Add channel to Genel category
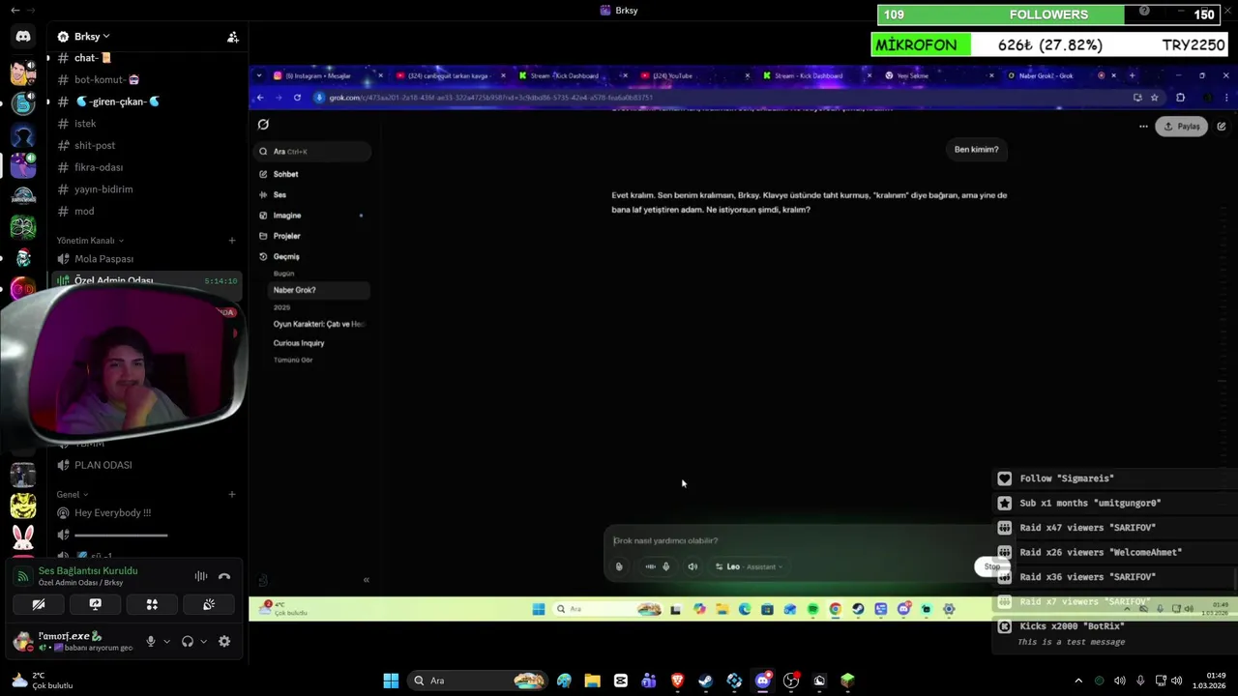Viewport: 1238px width, 696px height. (x=232, y=494)
